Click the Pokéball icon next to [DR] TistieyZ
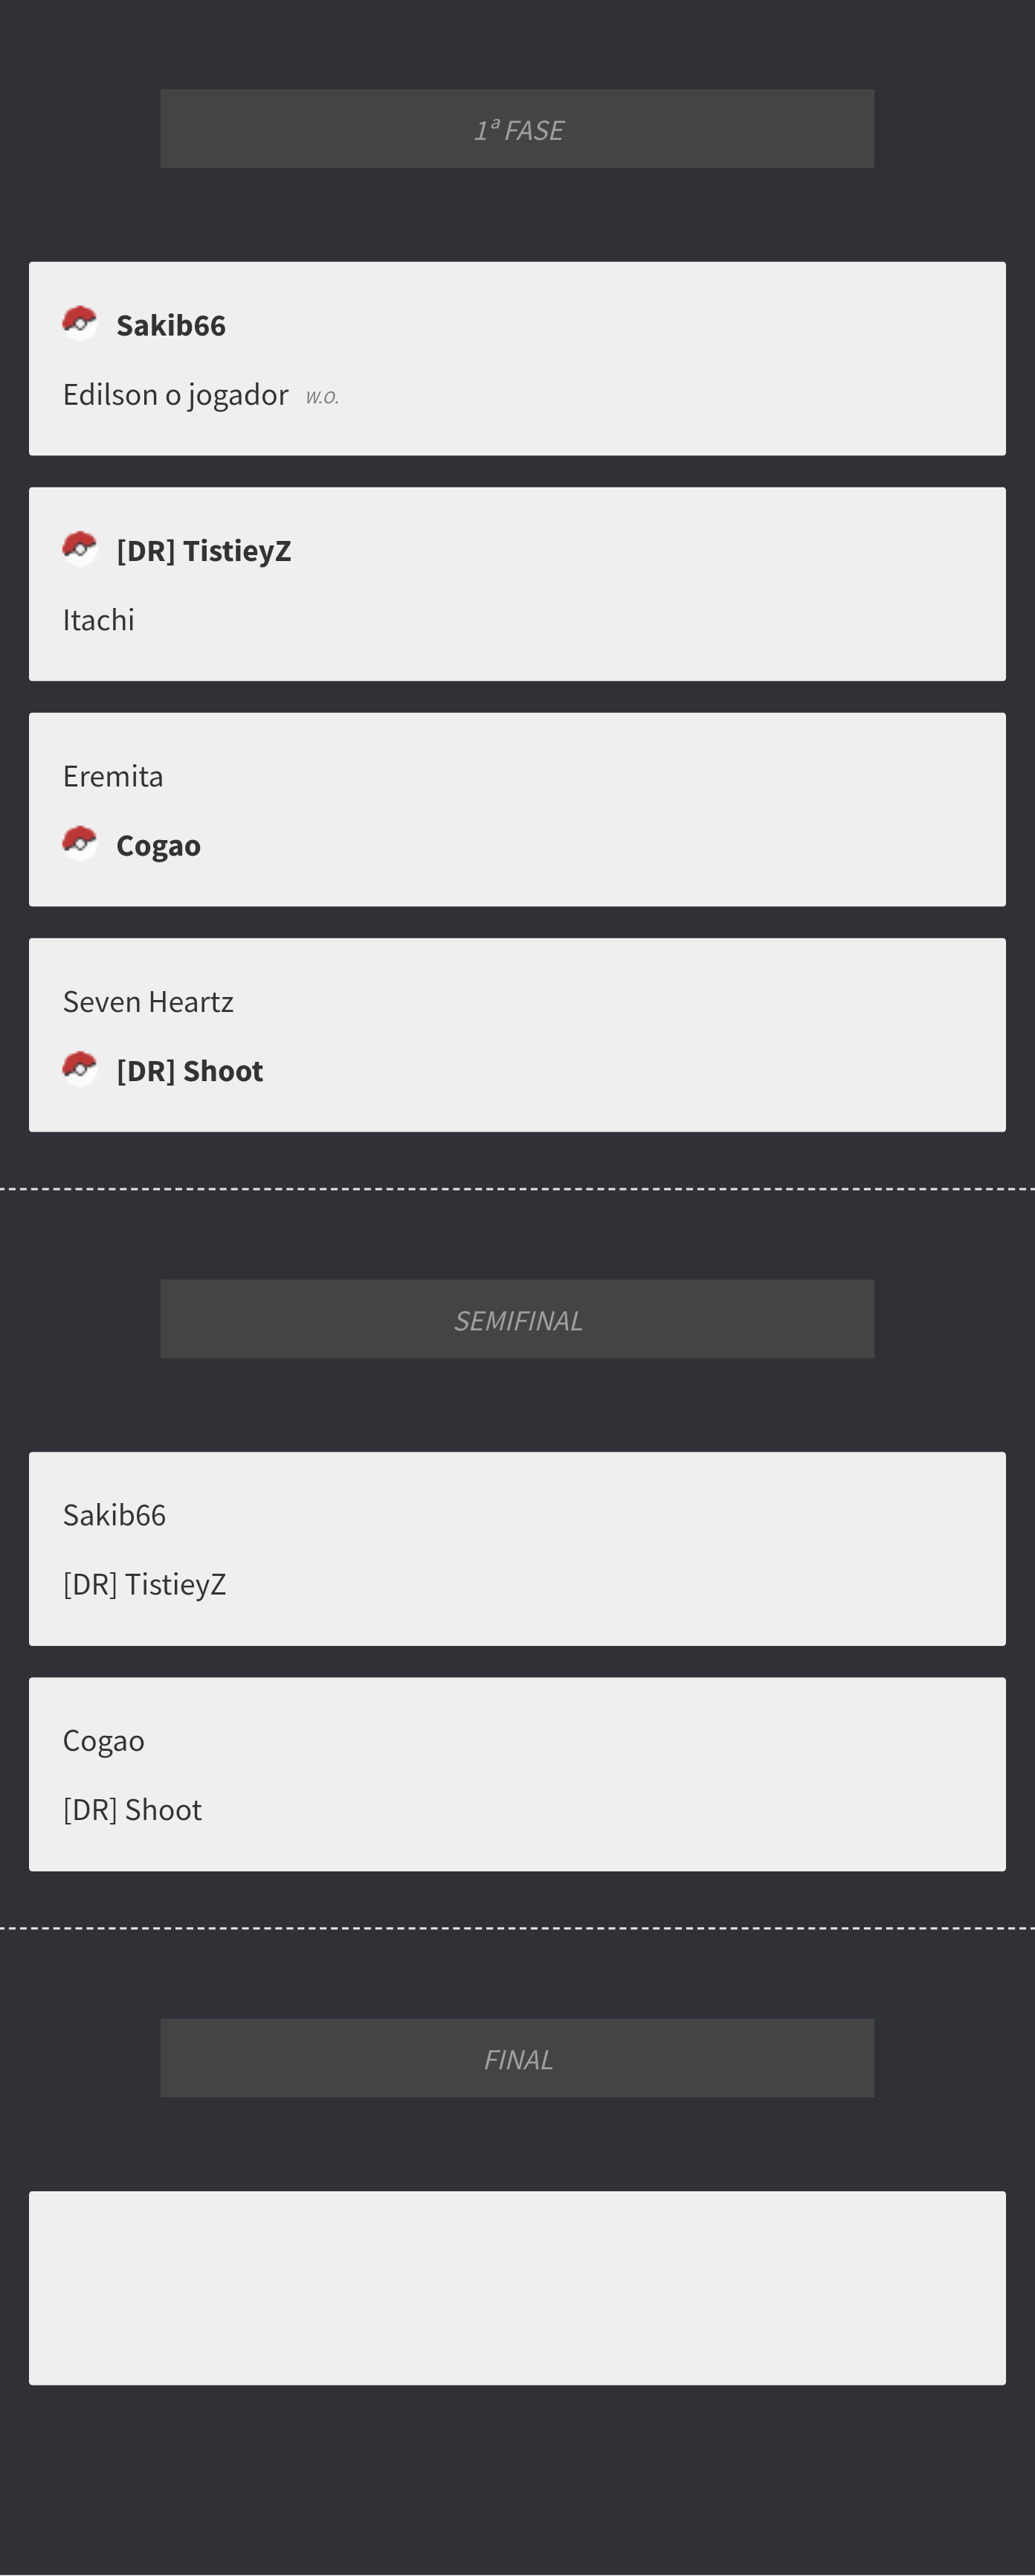 pos(80,548)
